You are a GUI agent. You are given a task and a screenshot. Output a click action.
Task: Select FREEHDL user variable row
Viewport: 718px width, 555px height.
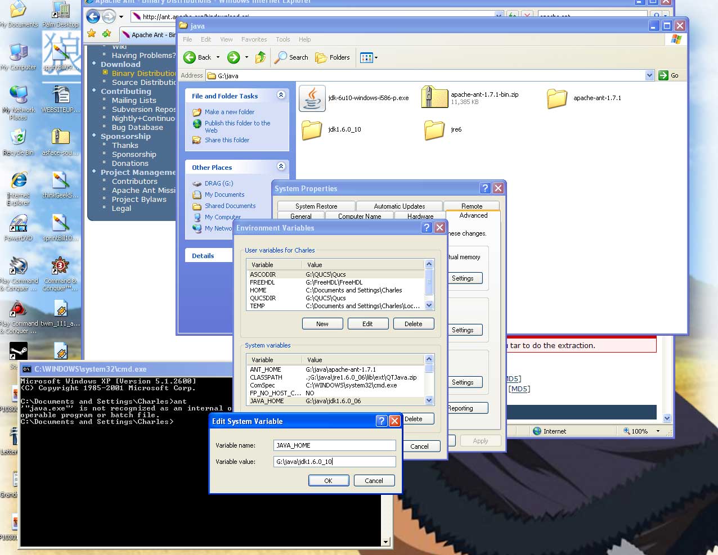pyautogui.click(x=336, y=282)
